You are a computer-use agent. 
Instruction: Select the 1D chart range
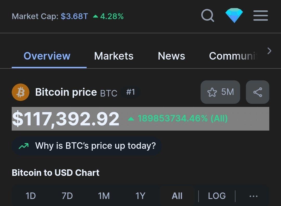31,196
